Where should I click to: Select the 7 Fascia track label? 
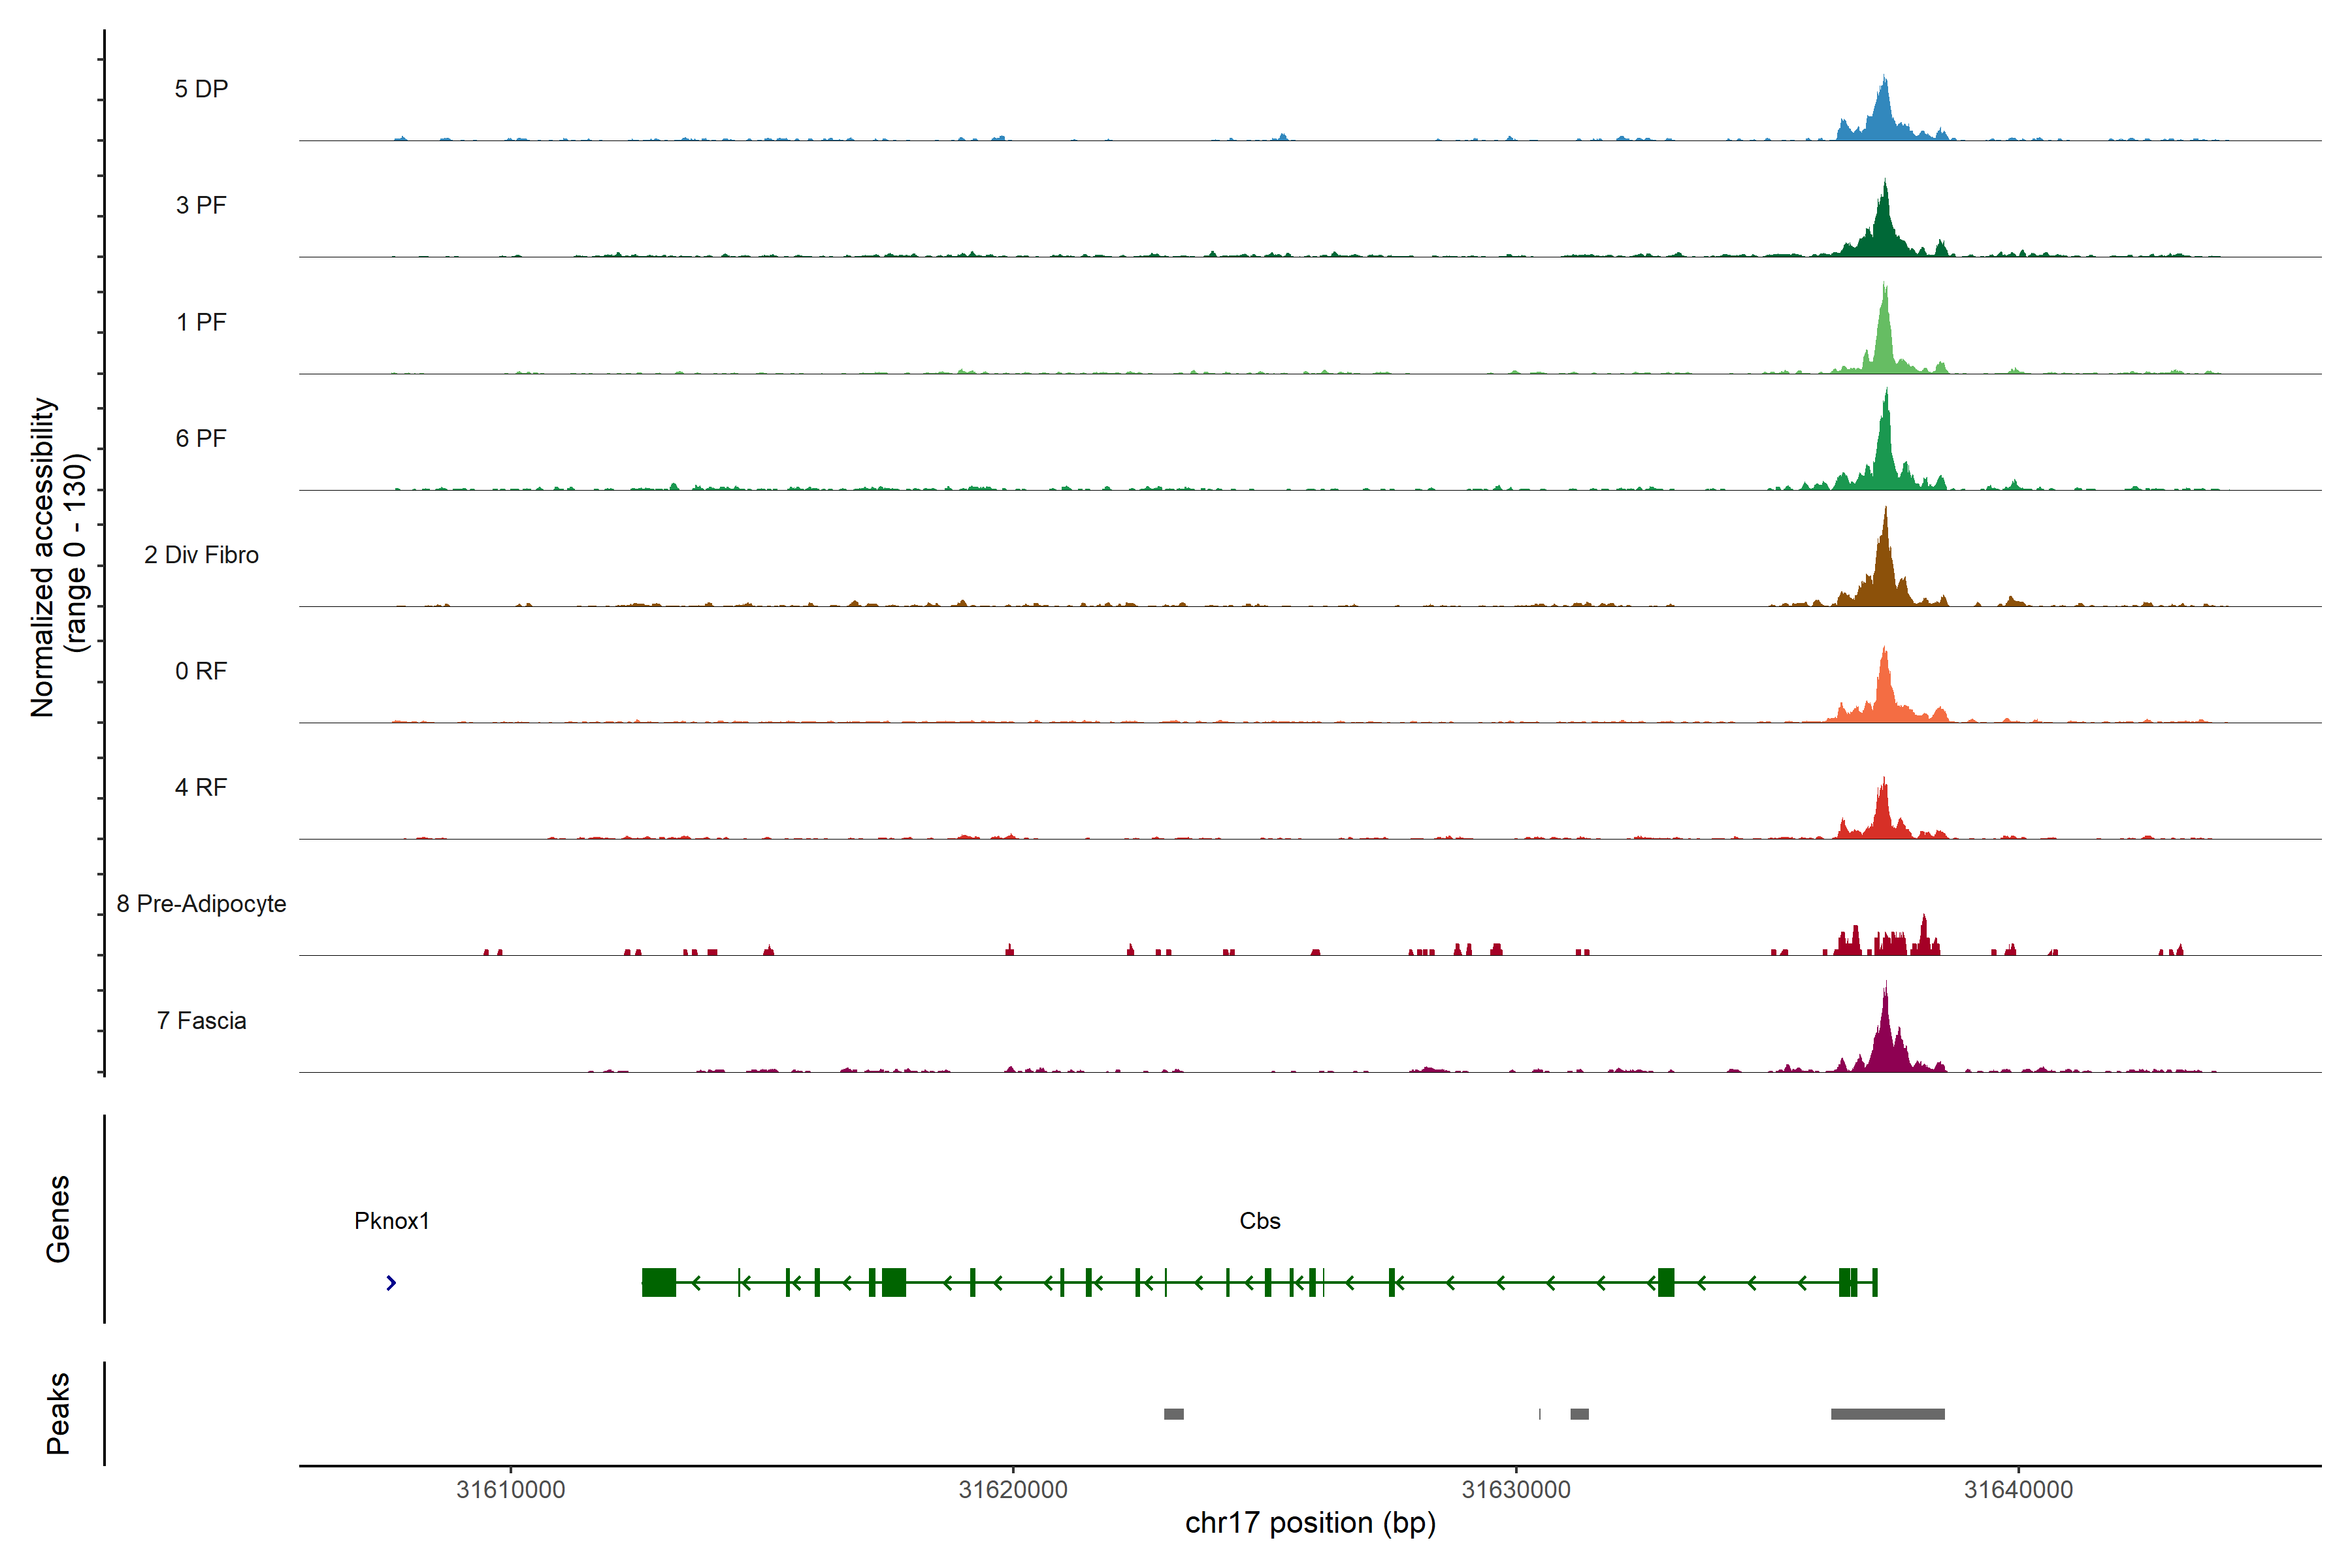[x=201, y=1021]
